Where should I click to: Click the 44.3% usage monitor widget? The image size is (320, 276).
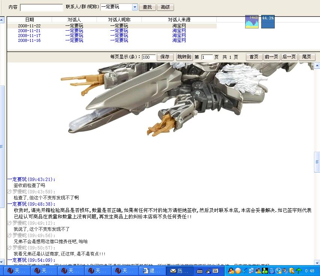(268, 22)
